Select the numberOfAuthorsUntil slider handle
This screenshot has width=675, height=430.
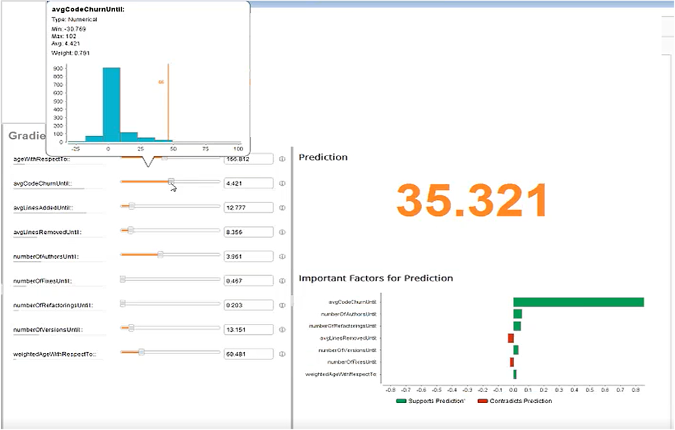coord(160,255)
